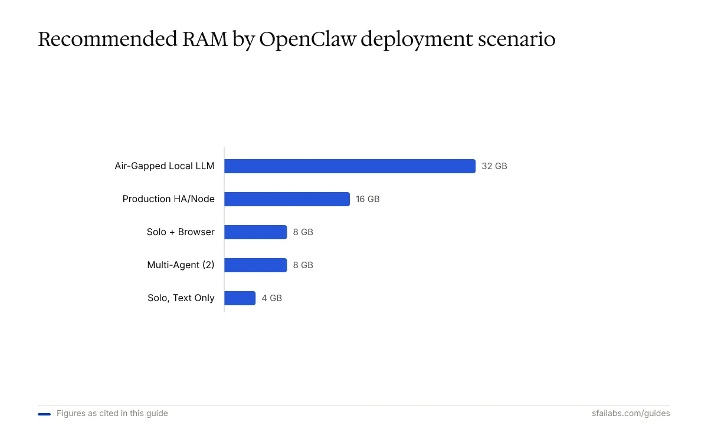Click the Multi-Agent (2) bar

point(255,265)
